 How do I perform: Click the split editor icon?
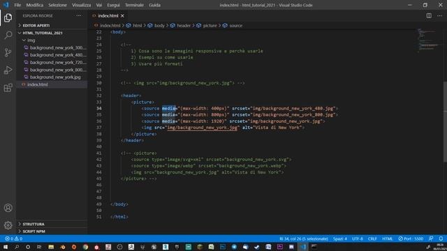coord(429,15)
